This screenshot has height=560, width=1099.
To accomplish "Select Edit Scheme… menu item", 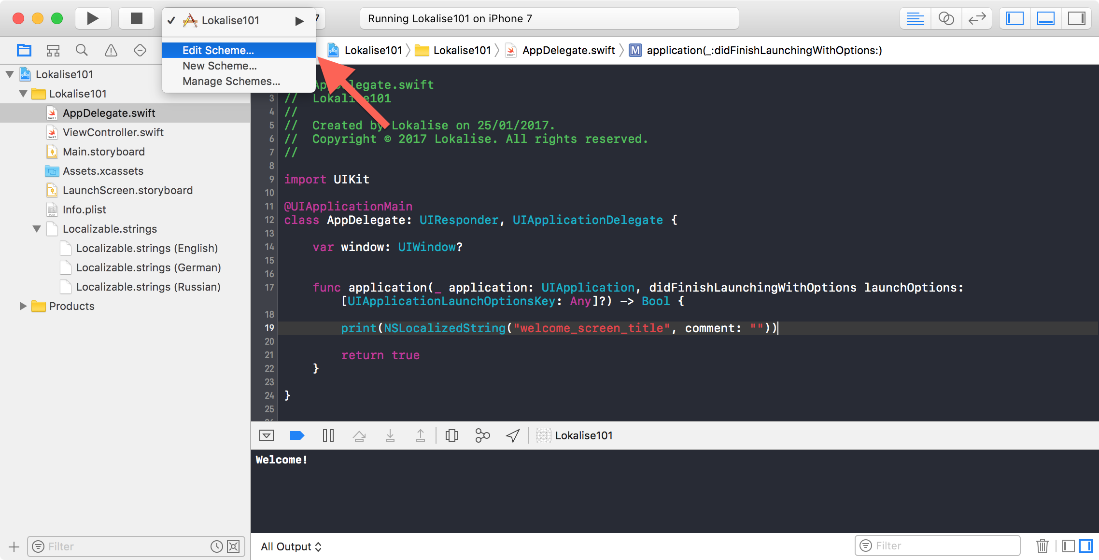I will [239, 50].
